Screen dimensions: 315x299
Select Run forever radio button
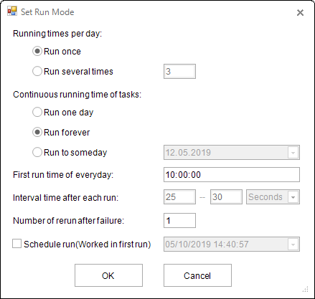click(x=37, y=132)
